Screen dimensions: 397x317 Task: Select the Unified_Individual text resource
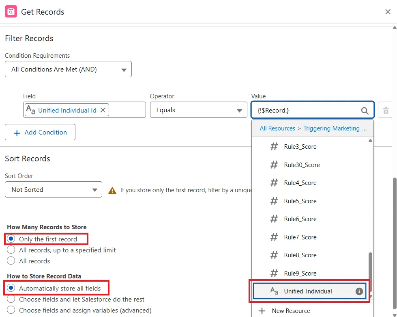[309, 291]
